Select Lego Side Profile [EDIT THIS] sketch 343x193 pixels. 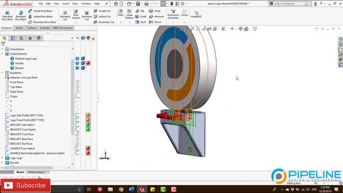[26, 115]
